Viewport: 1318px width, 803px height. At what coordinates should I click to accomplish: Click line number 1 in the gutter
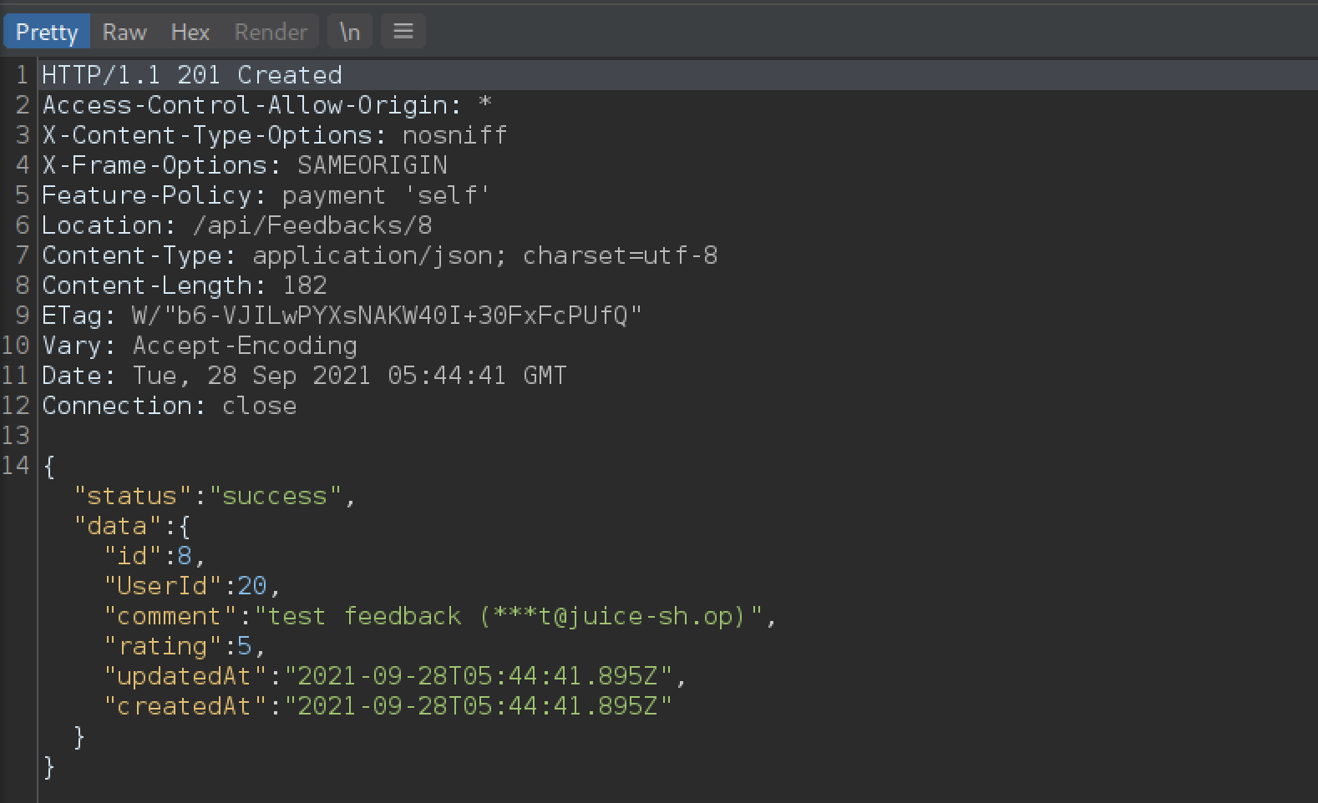coord(23,75)
